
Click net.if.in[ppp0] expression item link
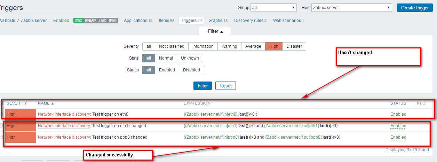[213, 137]
